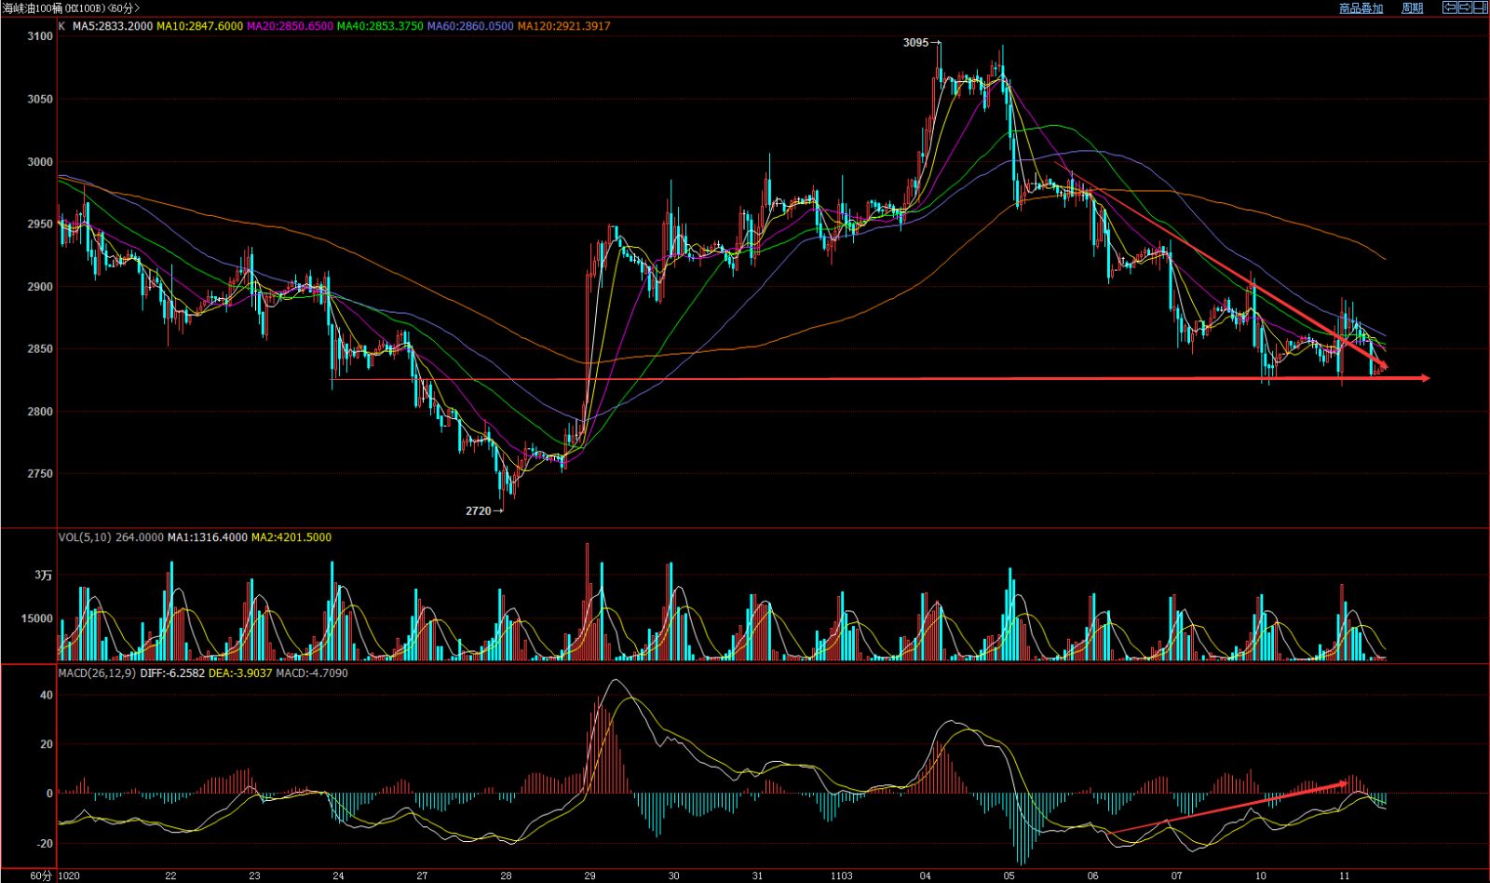The image size is (1490, 883).
Task: Open the 商品叠加 overlay link
Action: tap(1361, 8)
